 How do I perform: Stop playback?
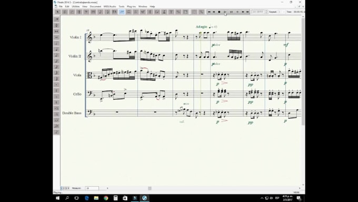click(219, 12)
